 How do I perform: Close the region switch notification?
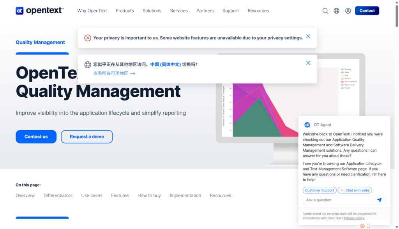point(308,63)
